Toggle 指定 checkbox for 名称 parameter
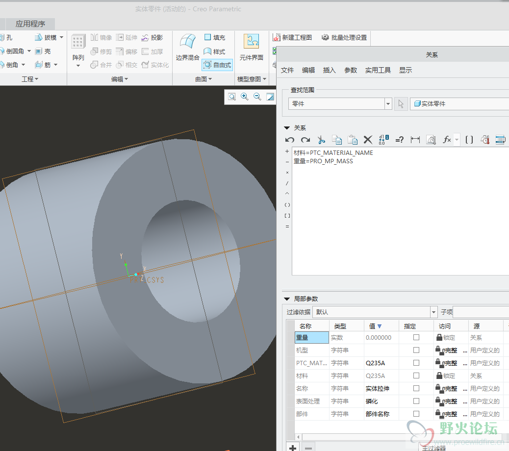The image size is (509, 451). point(416,388)
